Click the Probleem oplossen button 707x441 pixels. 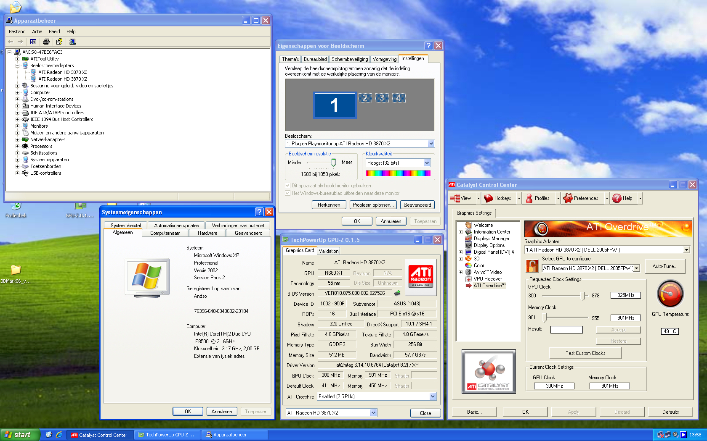(x=373, y=205)
